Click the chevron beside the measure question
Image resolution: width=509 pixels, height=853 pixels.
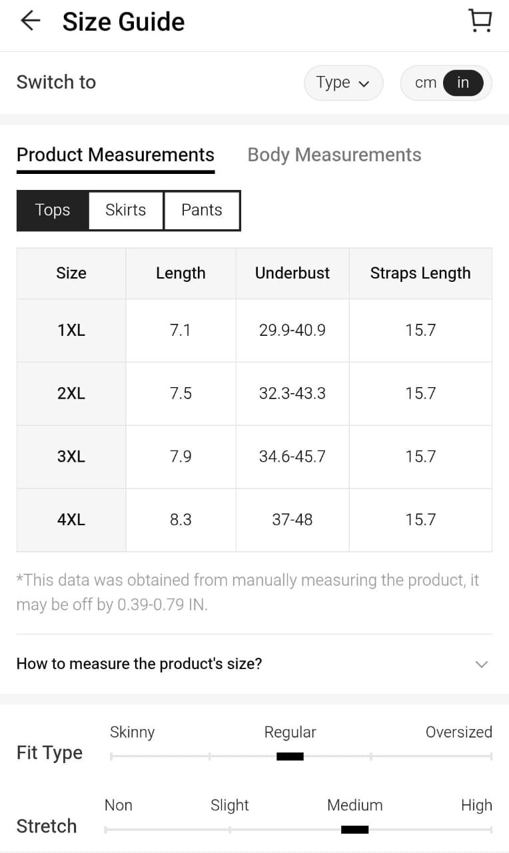[x=481, y=664]
